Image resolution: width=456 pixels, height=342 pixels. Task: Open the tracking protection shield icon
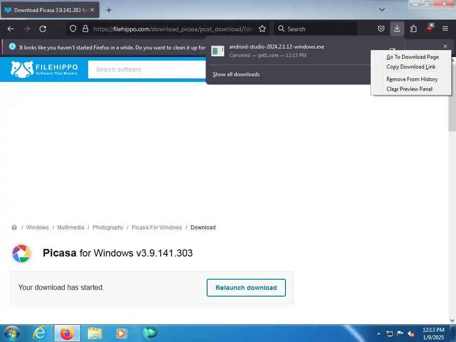73,29
